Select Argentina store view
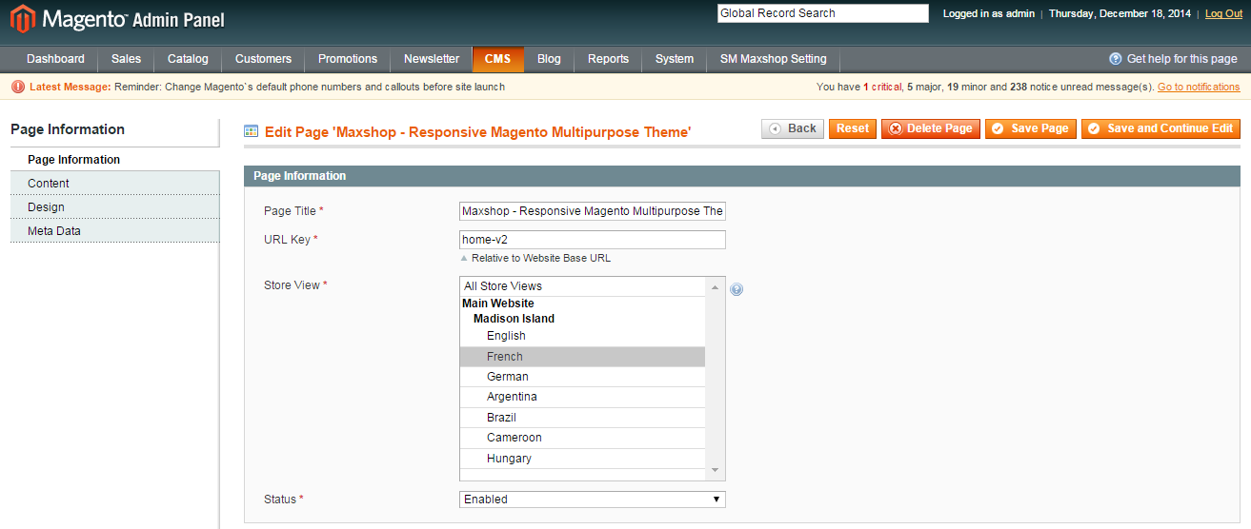The image size is (1251, 529). 582,397
